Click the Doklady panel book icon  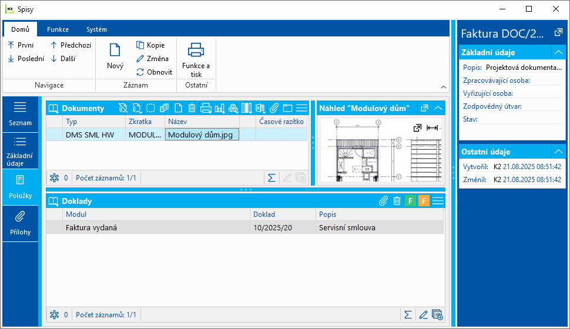coord(53,201)
